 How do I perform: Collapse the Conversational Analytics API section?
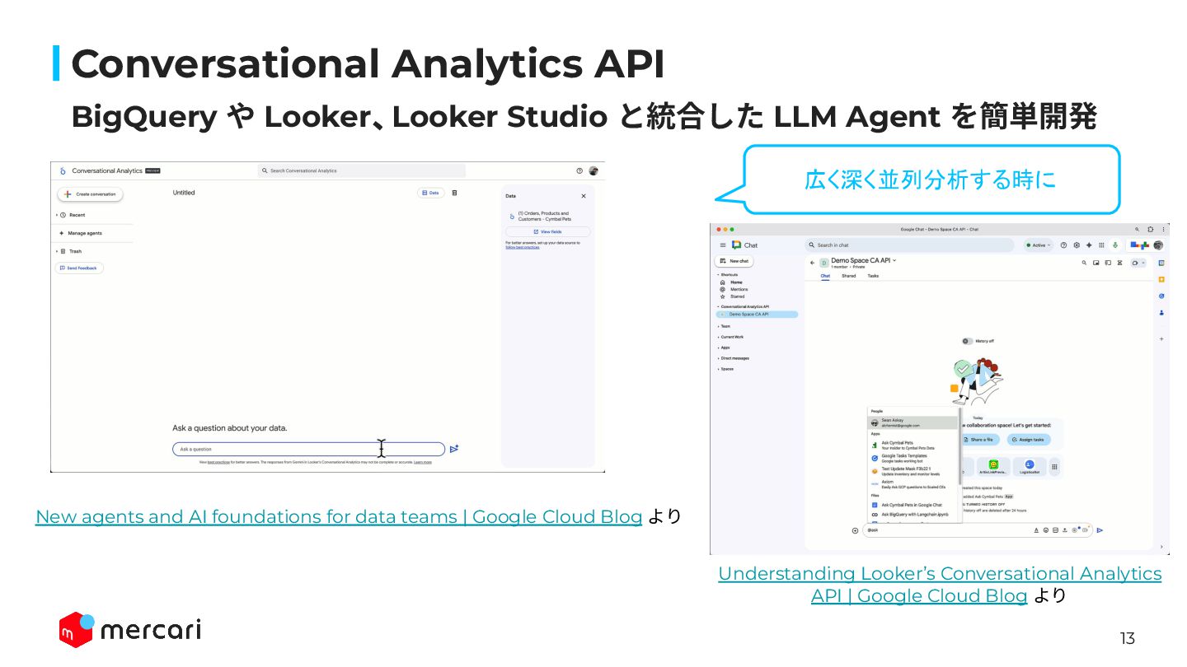[718, 306]
